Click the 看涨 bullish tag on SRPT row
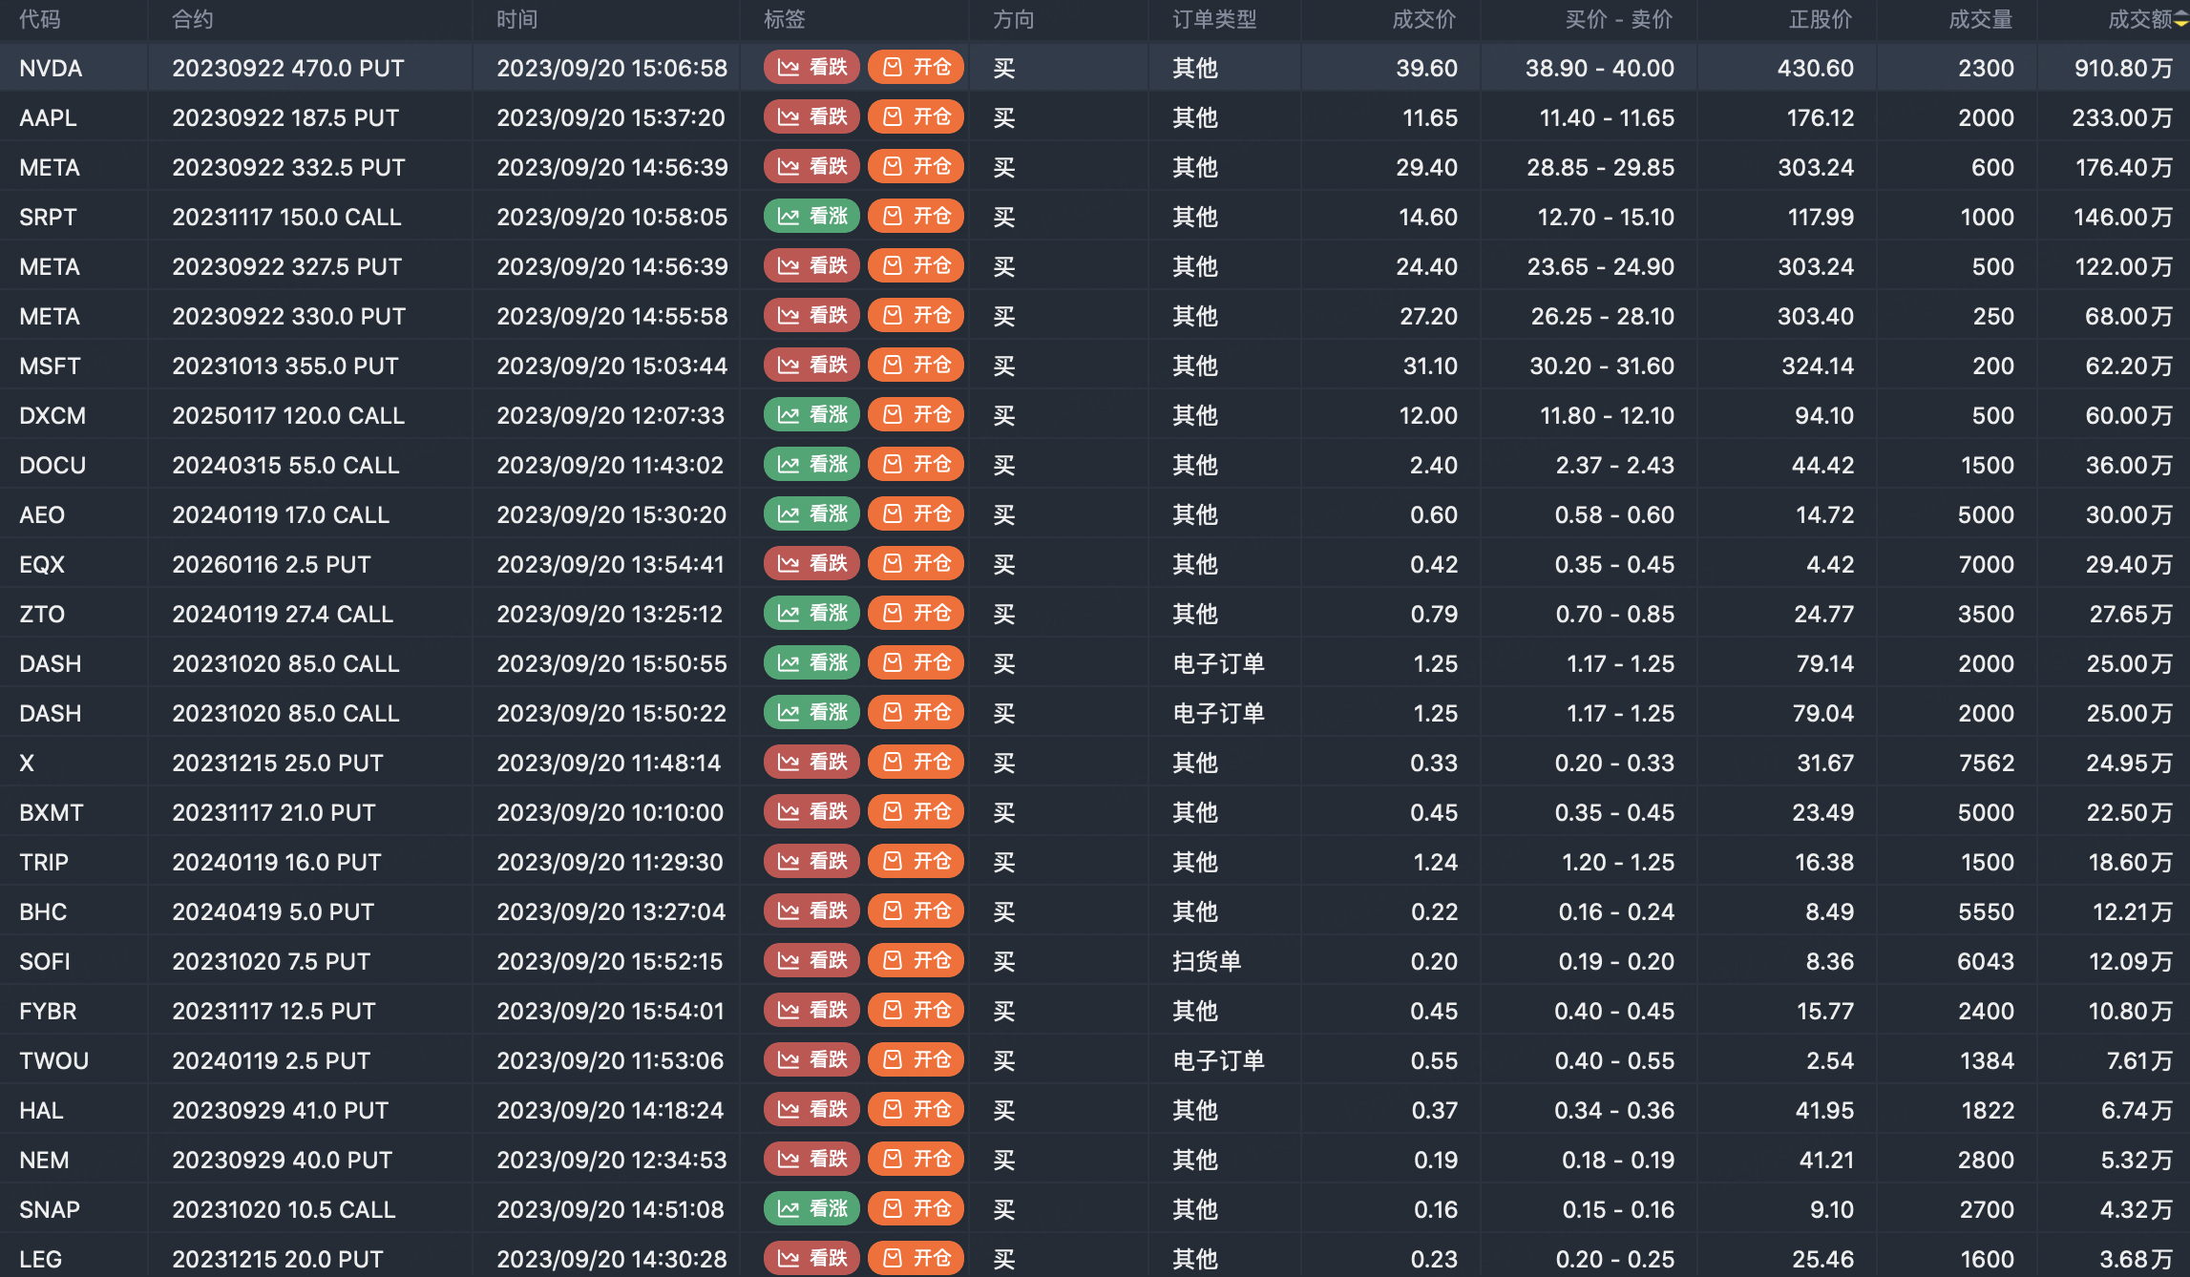 811,217
